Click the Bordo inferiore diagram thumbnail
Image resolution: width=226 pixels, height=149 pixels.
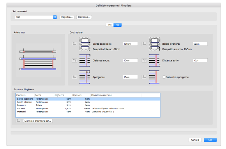[x=155, y=44]
